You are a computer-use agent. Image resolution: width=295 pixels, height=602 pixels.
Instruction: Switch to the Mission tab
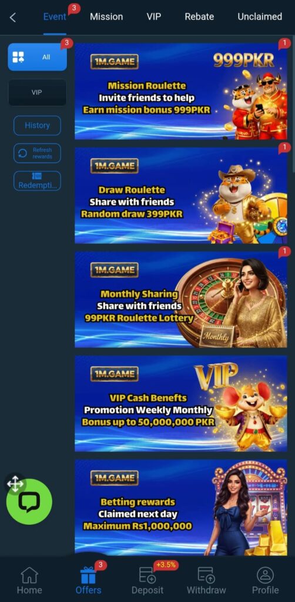106,16
